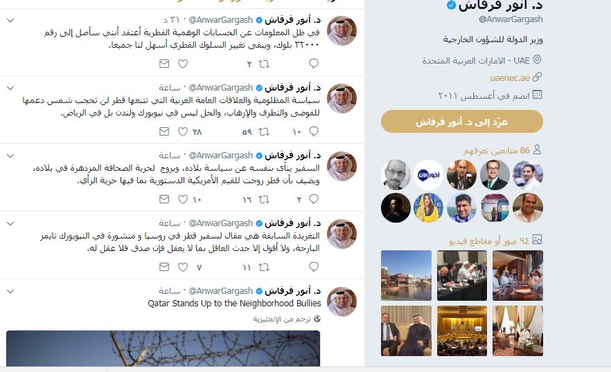Viewport: 611px width, 372px height.
Task: Retweet the tweet with 59 retweets
Action: point(264,131)
